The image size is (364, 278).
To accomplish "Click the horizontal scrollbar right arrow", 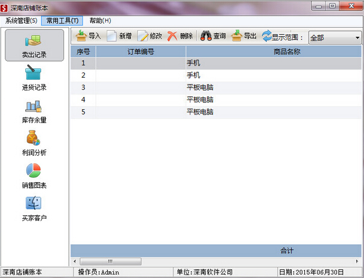I will [357, 261].
